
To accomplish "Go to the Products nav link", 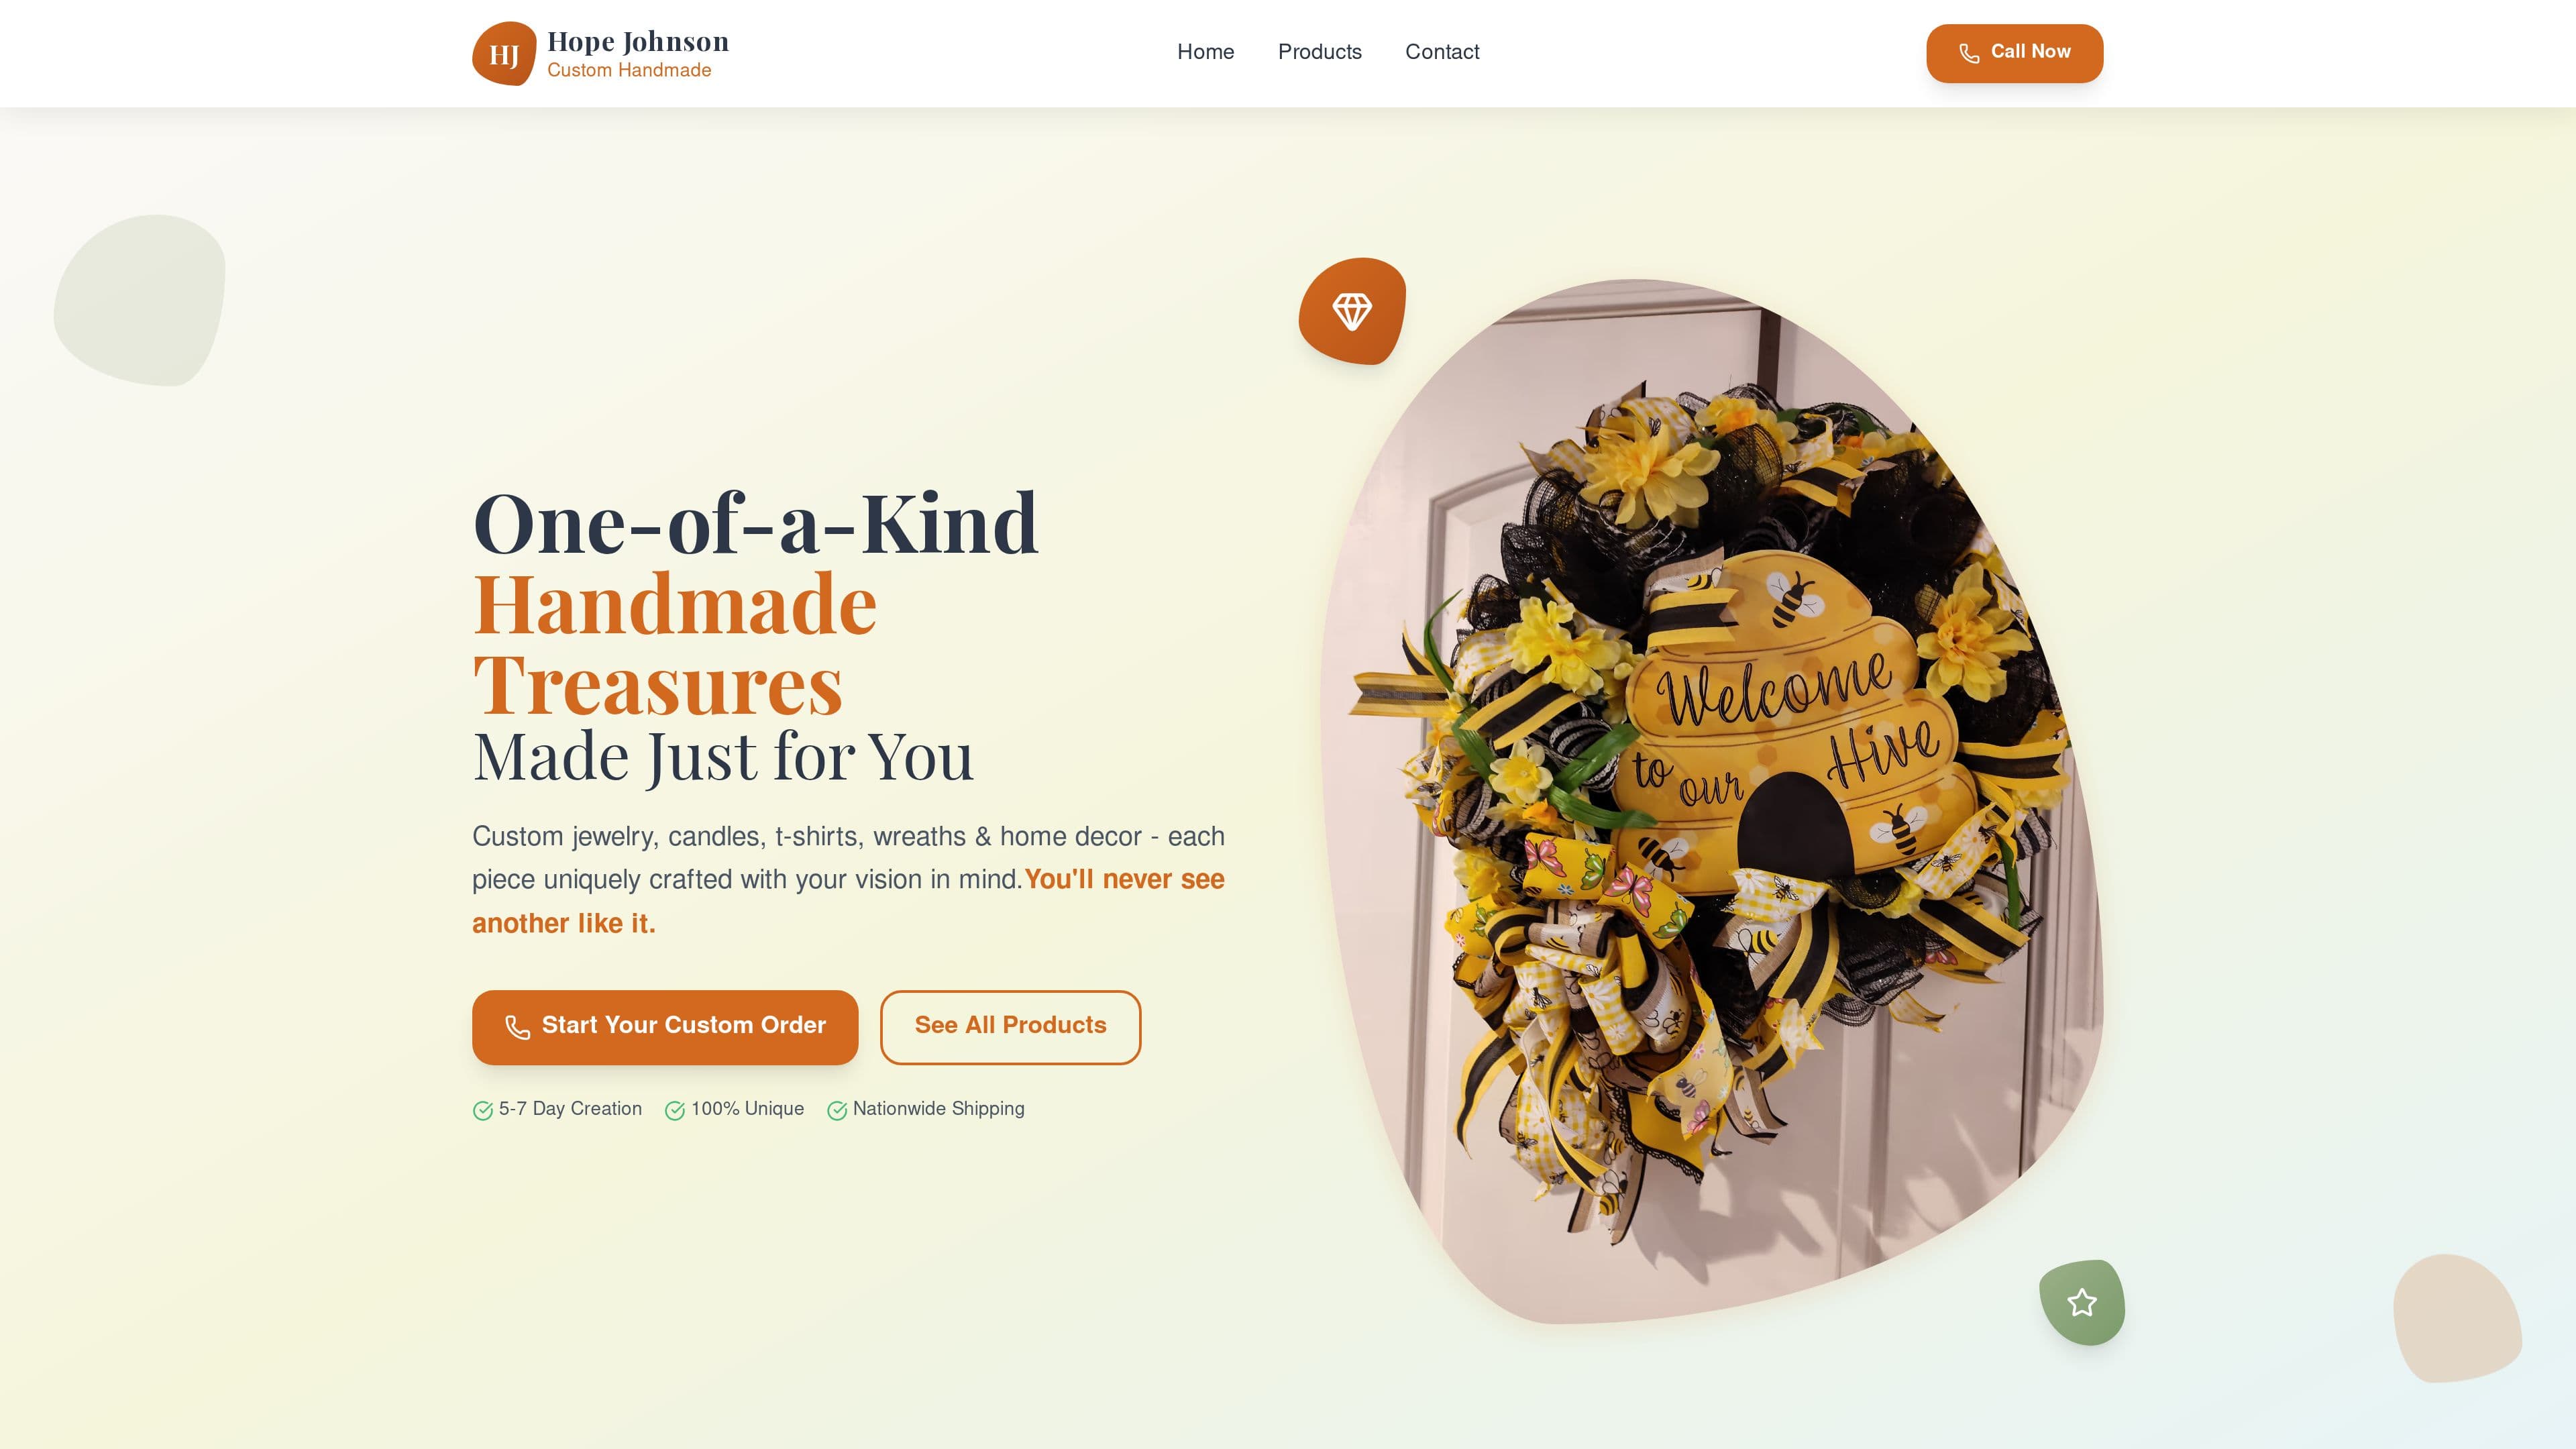I will [1319, 52].
